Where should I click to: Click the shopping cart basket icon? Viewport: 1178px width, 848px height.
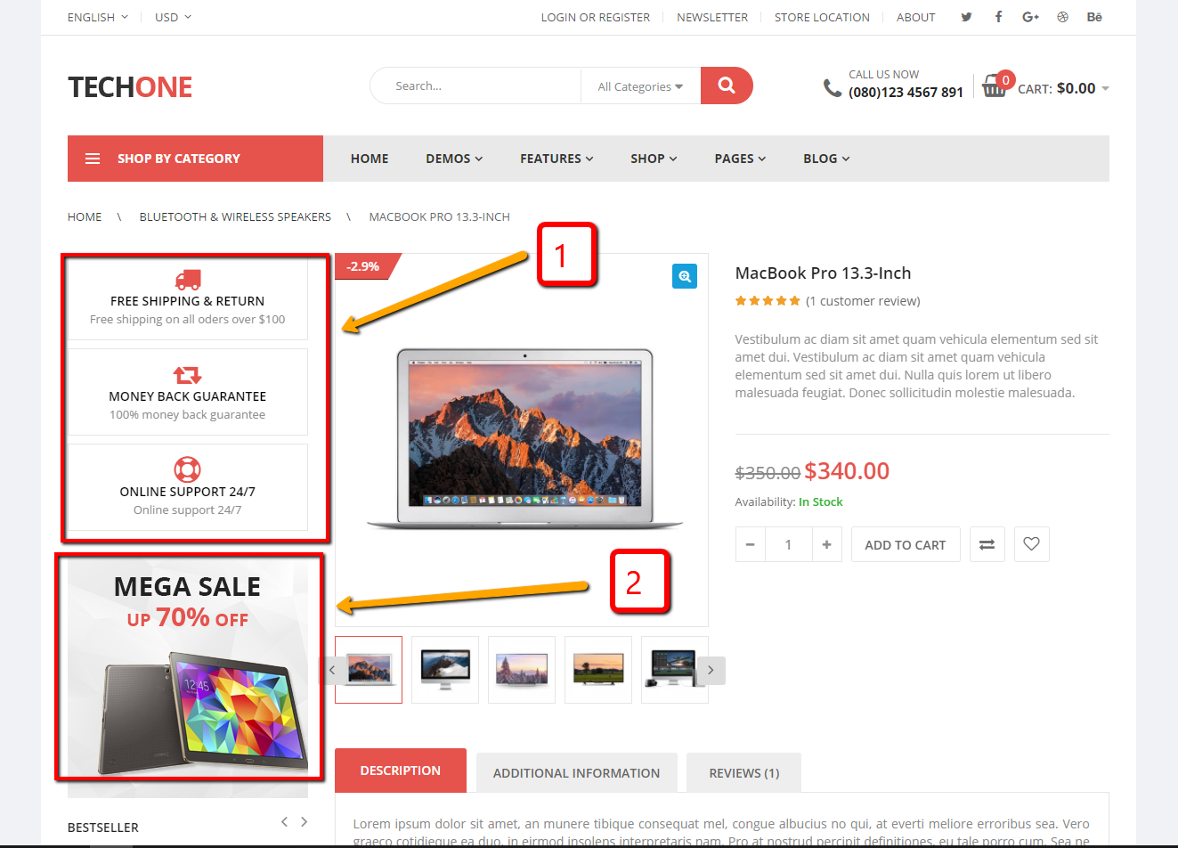(994, 86)
